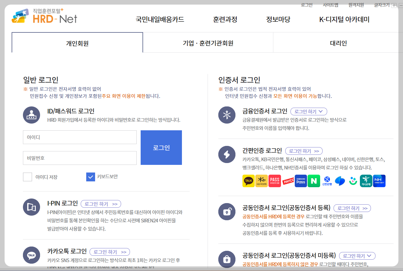Select the Samsung Pass provider icon
This screenshot has height=271, width=403.
(x=301, y=181)
